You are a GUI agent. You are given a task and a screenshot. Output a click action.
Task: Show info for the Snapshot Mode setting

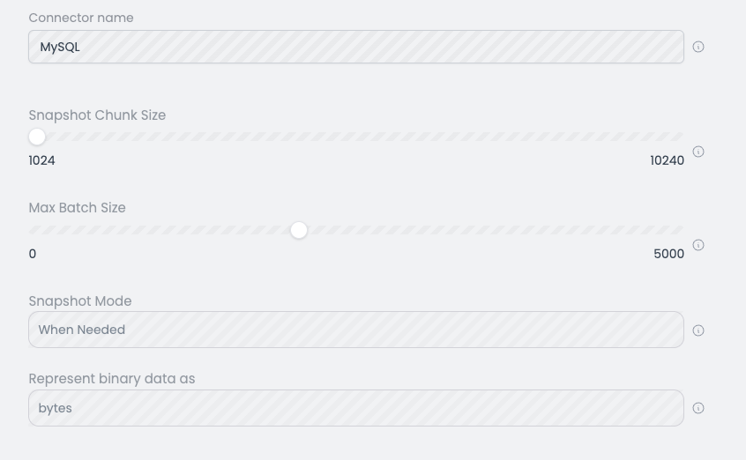[698, 330]
